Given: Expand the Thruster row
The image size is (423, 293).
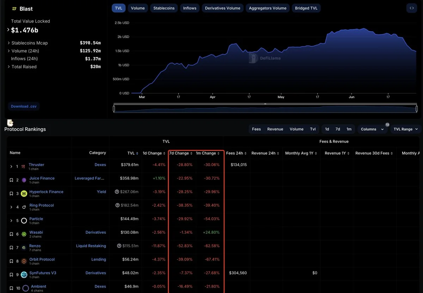Looking at the screenshot, I should pos(11,167).
